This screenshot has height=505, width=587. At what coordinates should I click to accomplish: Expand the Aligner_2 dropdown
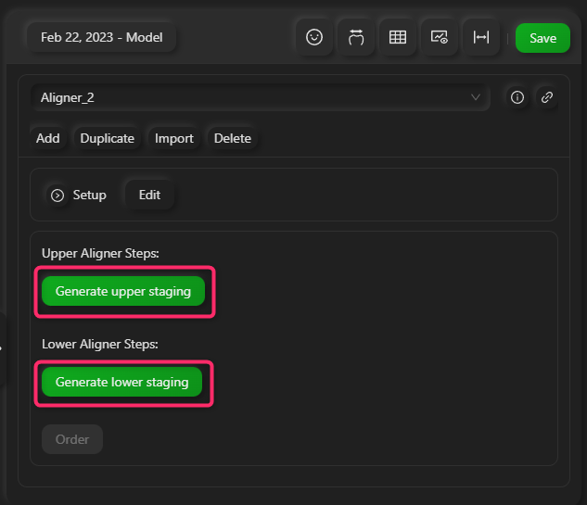tap(261, 97)
